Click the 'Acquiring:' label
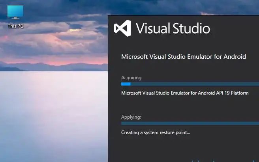The image size is (259, 162). pos(131,78)
